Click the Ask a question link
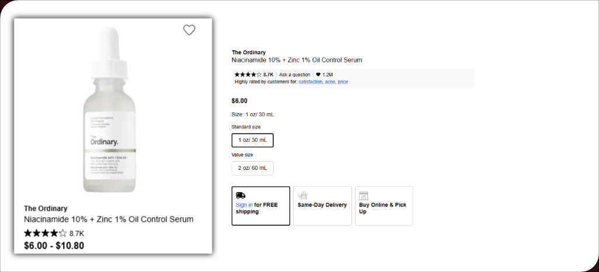 (x=294, y=75)
